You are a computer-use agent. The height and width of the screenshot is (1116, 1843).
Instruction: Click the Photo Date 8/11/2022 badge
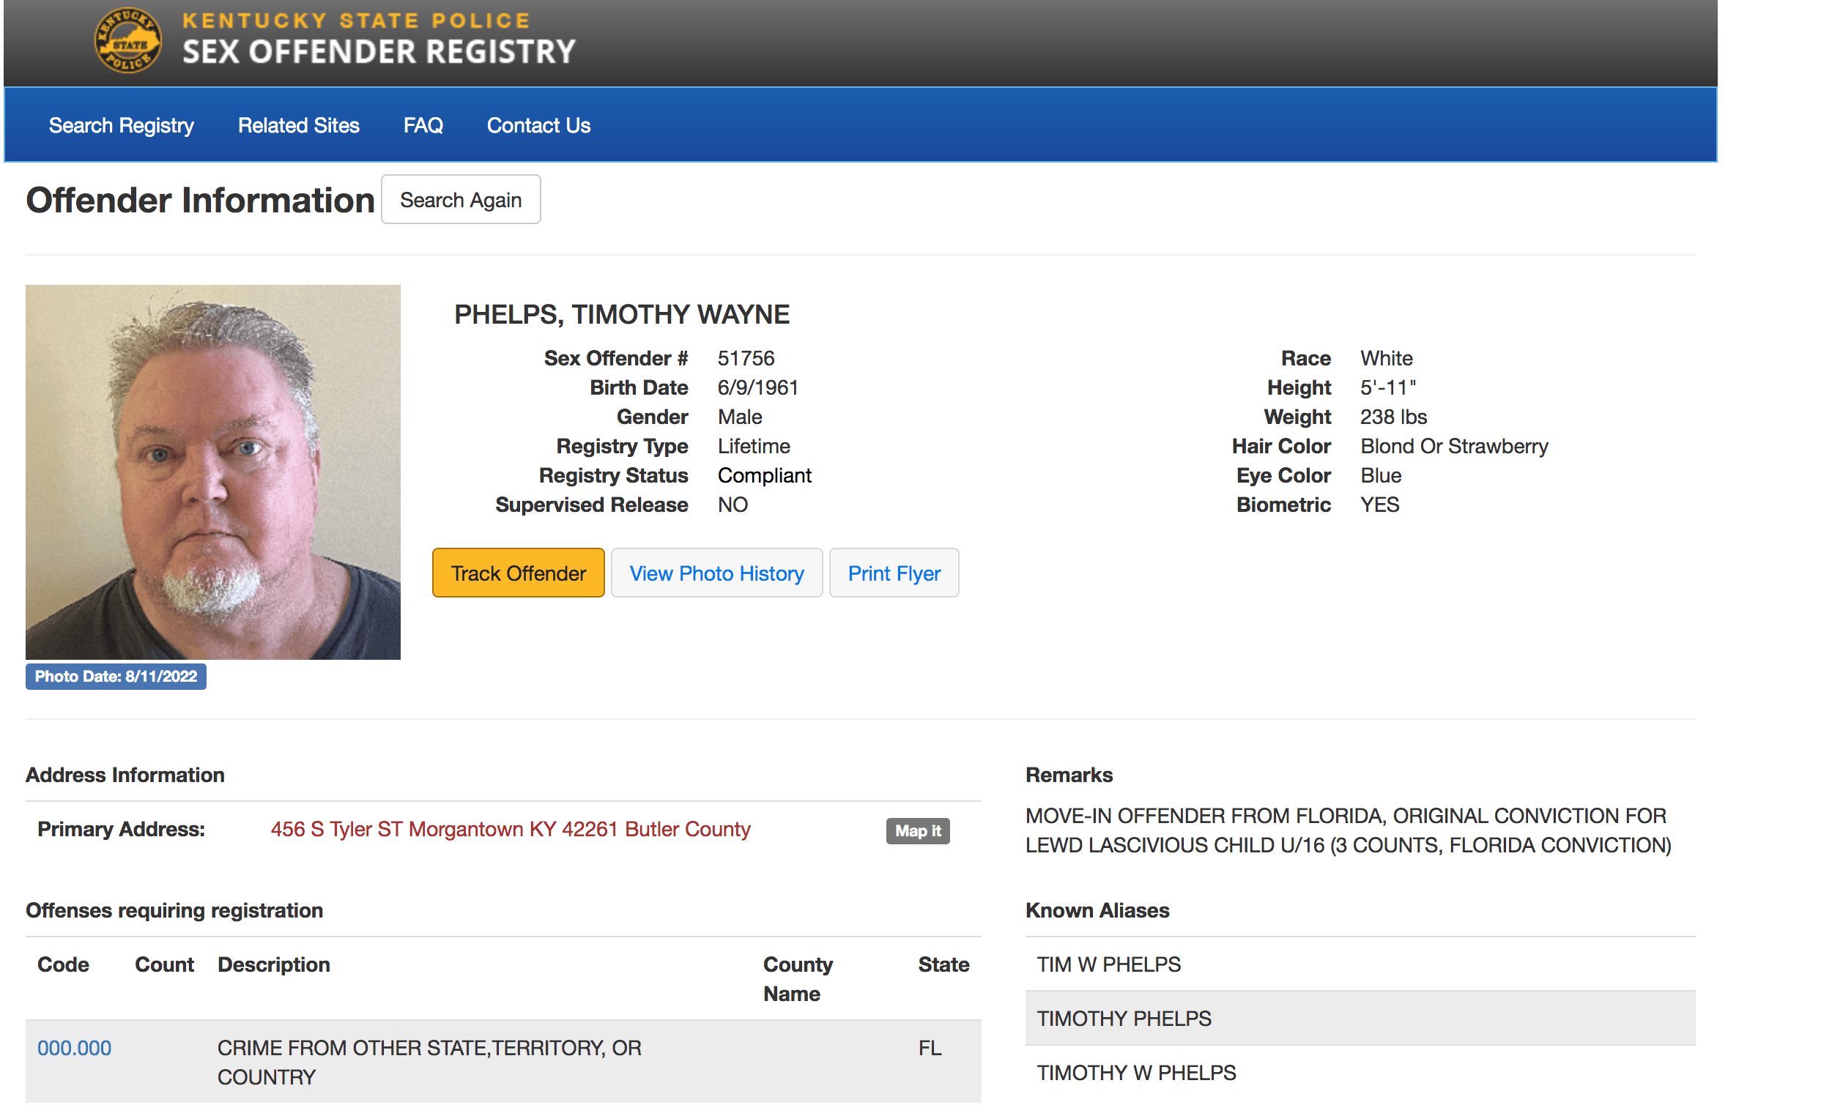point(116,676)
